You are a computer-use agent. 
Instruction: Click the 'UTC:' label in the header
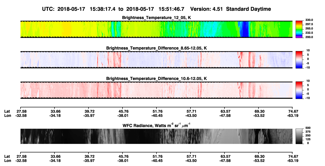(x=48, y=9)
